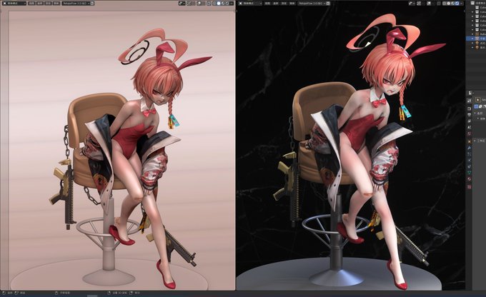Click icon button beside left RetopoFlow dropdown
The image size is (486, 297).
(x=92, y=3)
